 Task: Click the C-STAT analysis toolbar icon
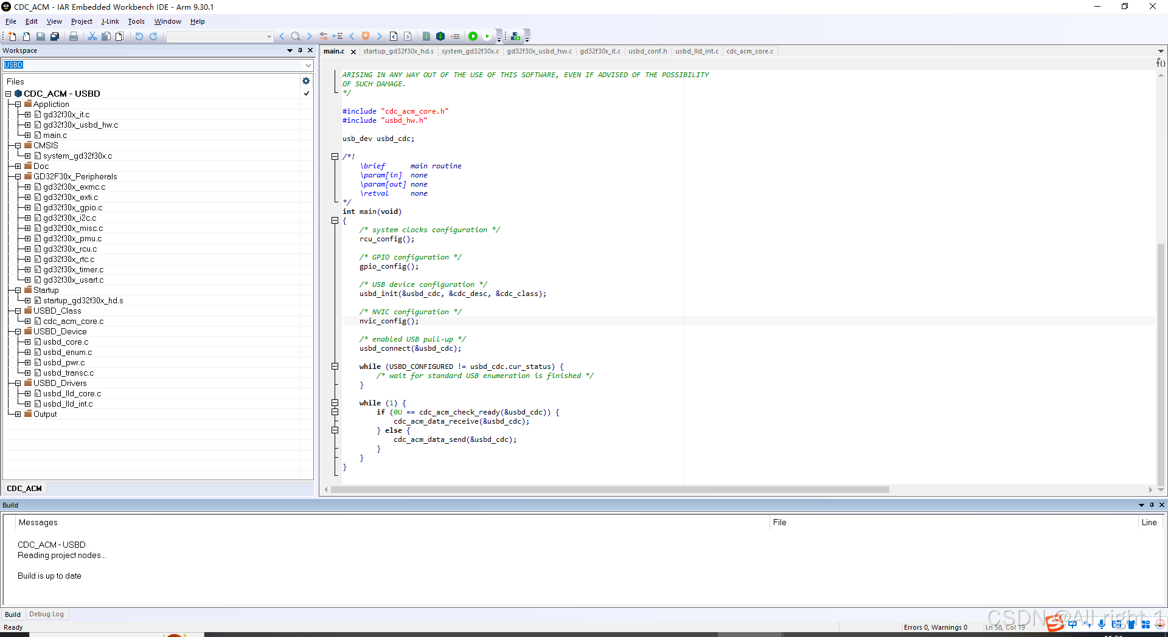pyautogui.click(x=516, y=36)
